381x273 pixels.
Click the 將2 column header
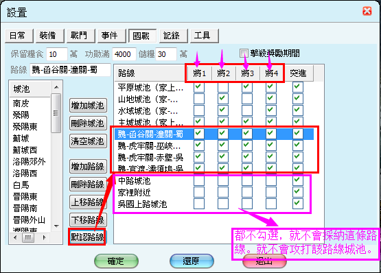click(x=223, y=73)
